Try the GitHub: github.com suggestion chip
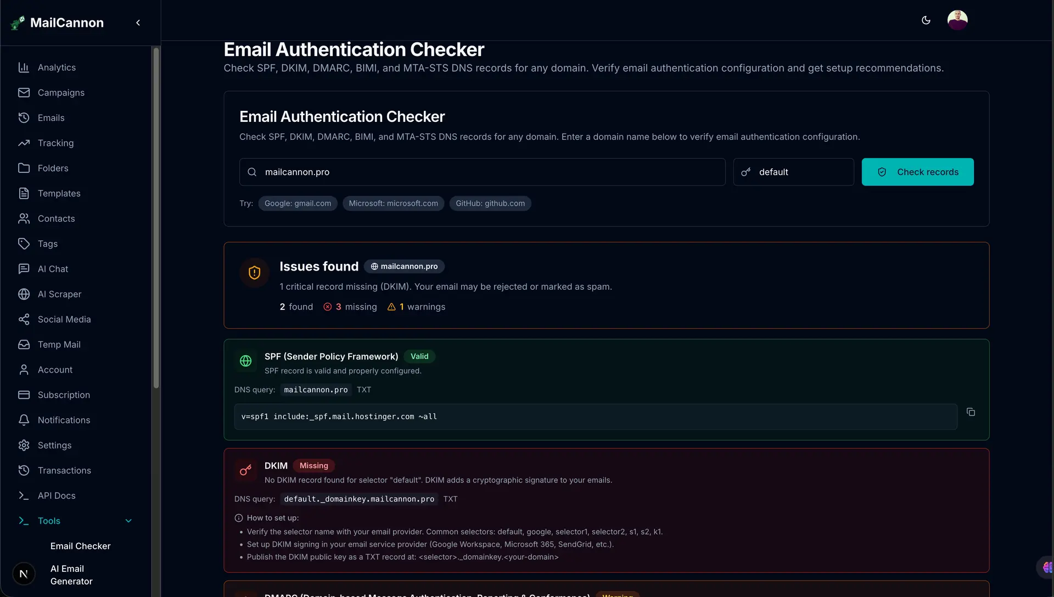 (490, 204)
